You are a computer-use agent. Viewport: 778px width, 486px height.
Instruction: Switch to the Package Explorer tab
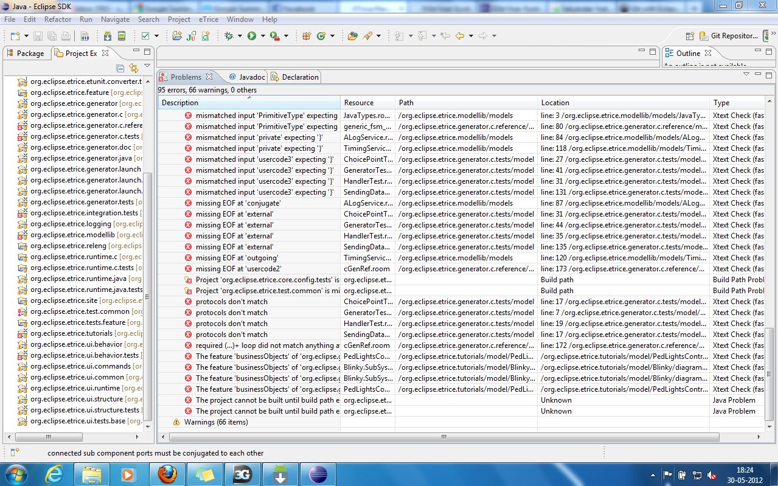[26, 53]
